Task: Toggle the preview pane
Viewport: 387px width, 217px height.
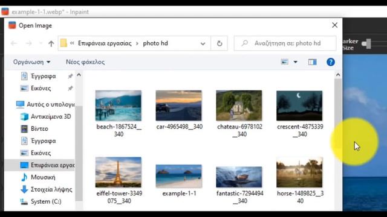Action: coord(313,62)
